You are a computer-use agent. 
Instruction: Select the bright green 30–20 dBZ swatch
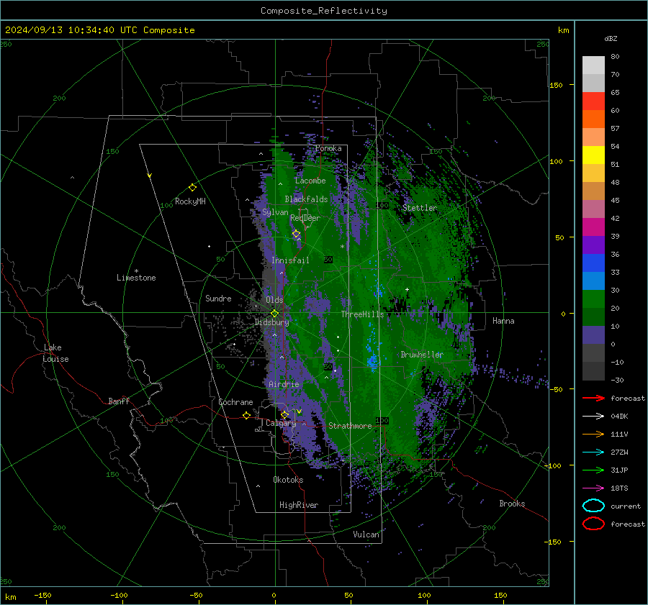593,299
